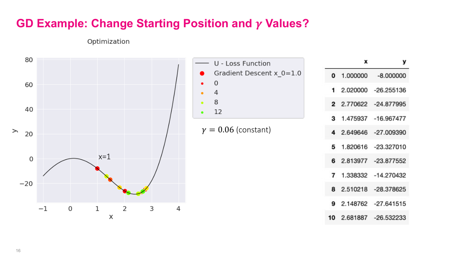
Task: Select the red data point at x=1 on the curve
Action: click(97, 168)
